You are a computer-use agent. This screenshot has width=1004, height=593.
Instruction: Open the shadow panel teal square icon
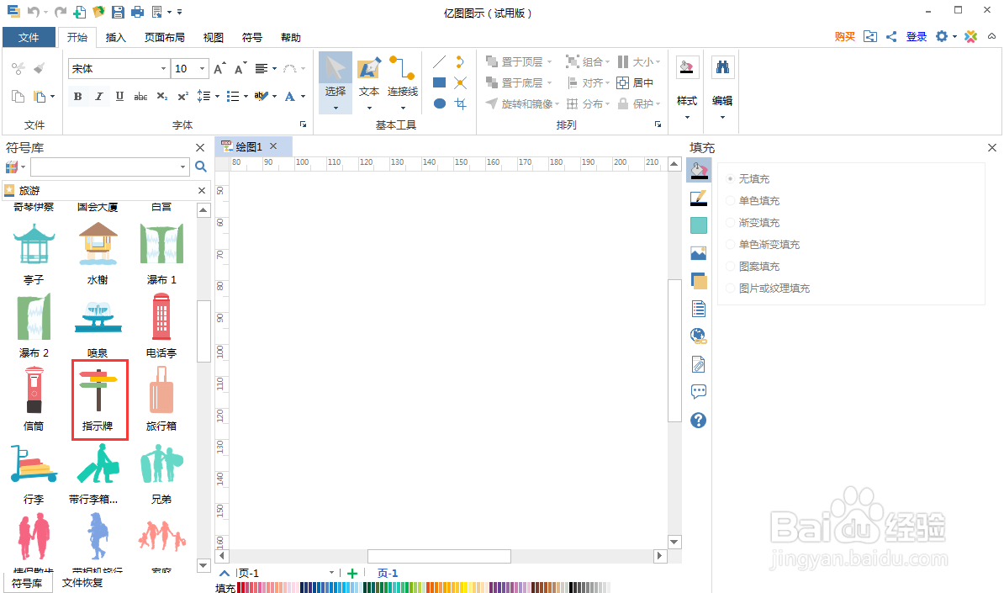pyautogui.click(x=699, y=225)
